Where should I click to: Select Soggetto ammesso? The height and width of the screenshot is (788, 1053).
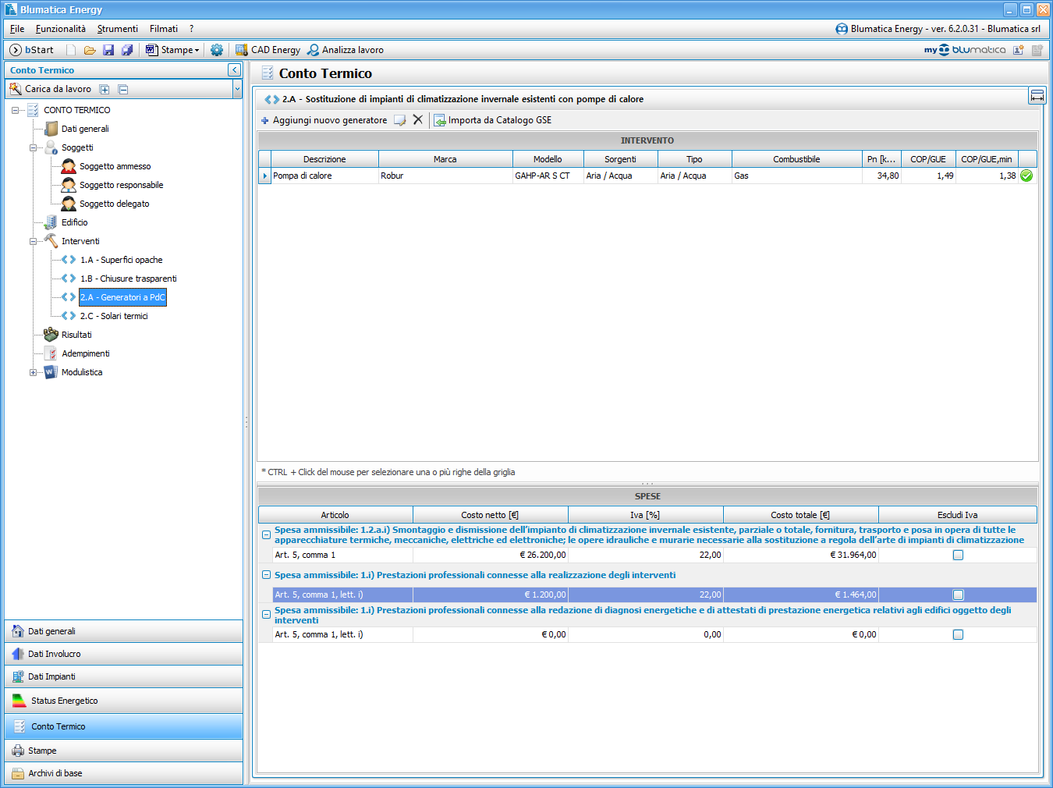pos(115,166)
